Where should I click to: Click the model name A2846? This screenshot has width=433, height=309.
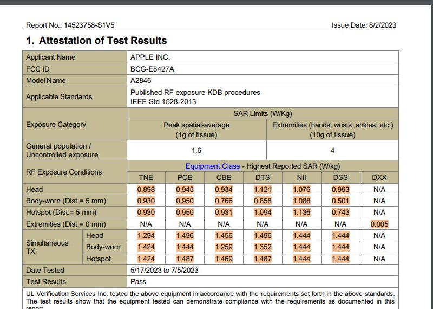[x=141, y=80]
